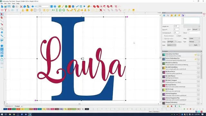Open the Type Normal dropdown
The width and height of the screenshot is (206, 116).
(x=194, y=42)
